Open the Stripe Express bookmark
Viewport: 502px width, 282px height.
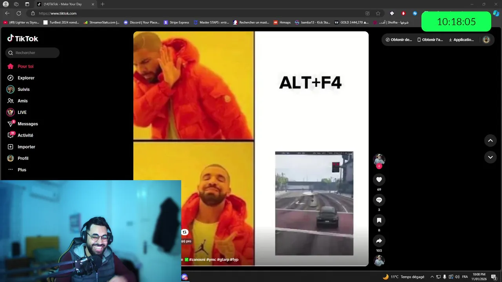pyautogui.click(x=176, y=22)
